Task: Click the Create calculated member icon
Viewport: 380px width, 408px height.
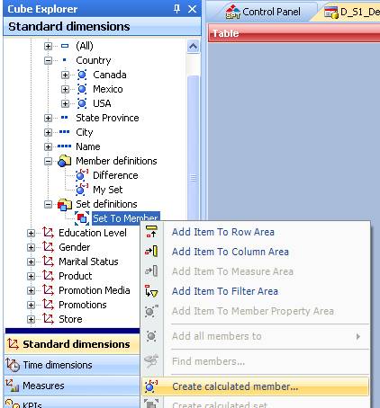Action: click(151, 386)
